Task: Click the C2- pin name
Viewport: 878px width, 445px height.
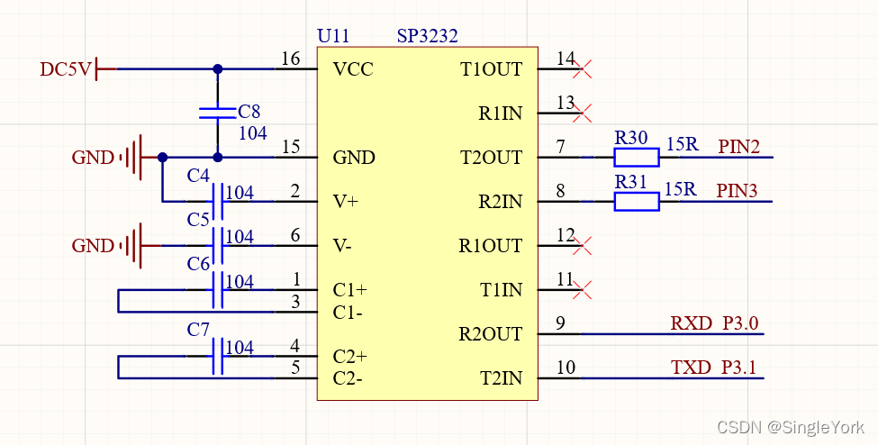Action: pos(348,379)
